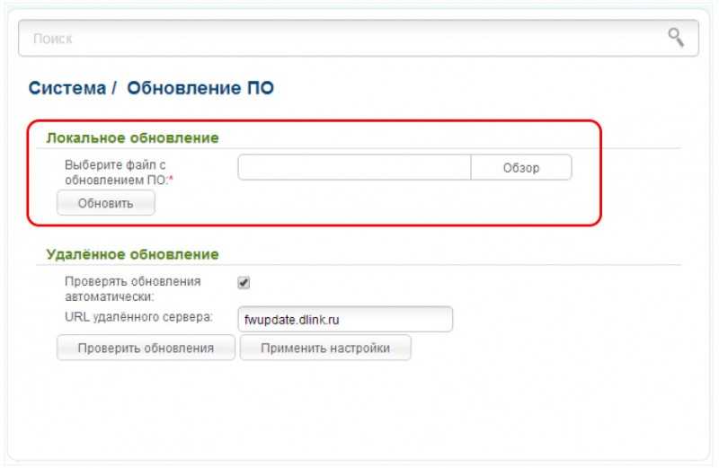
Task: Click the URL удалённого сервера label
Action: 139,317
